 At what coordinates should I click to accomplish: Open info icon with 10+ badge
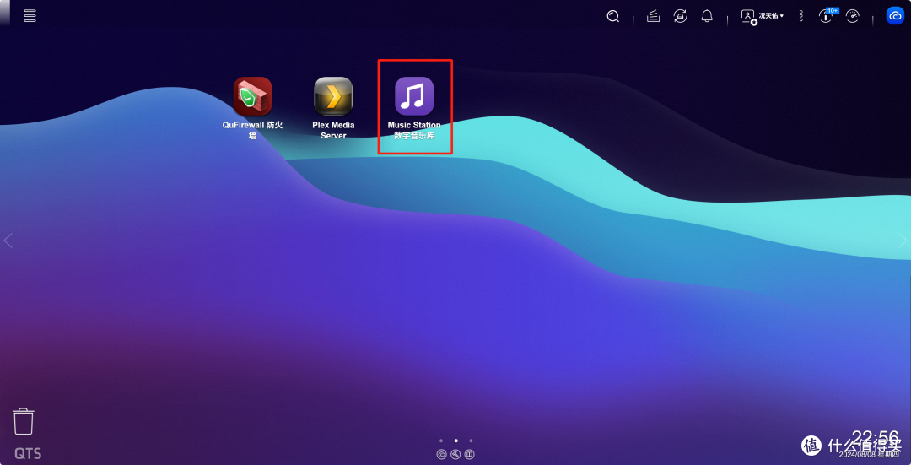coord(827,15)
